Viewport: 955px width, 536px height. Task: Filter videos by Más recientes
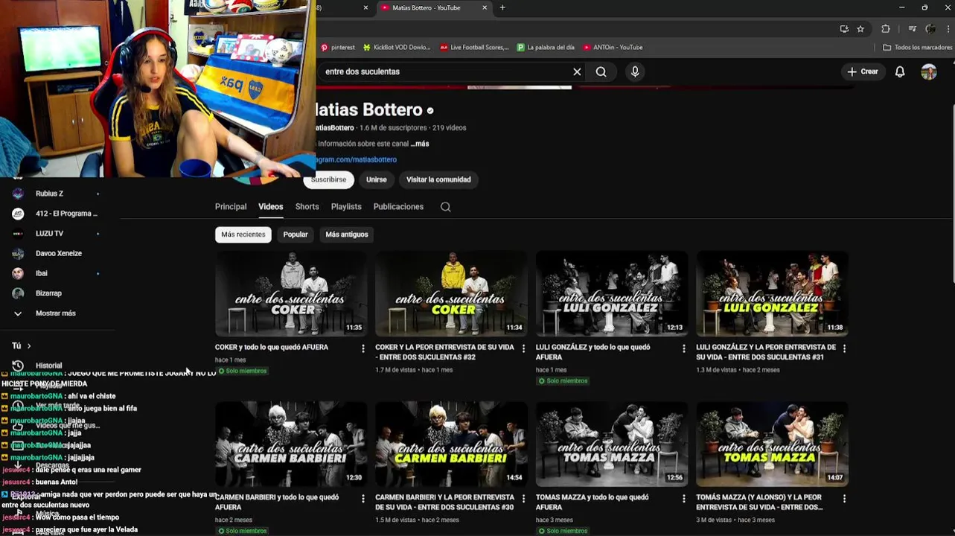pos(243,234)
